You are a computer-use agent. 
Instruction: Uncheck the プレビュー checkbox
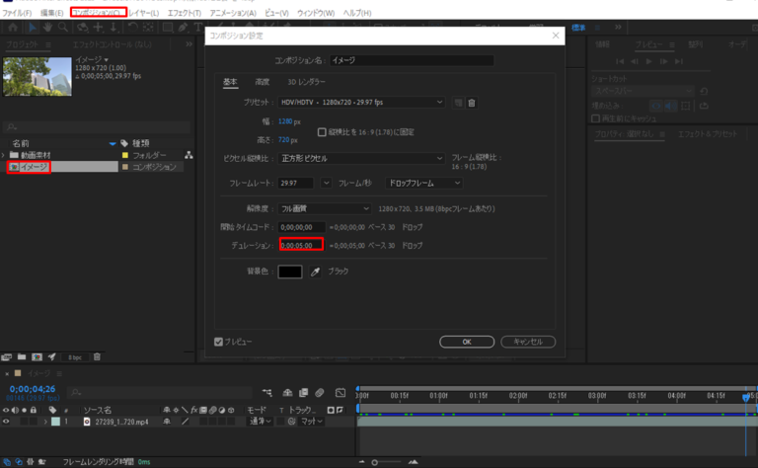click(219, 342)
